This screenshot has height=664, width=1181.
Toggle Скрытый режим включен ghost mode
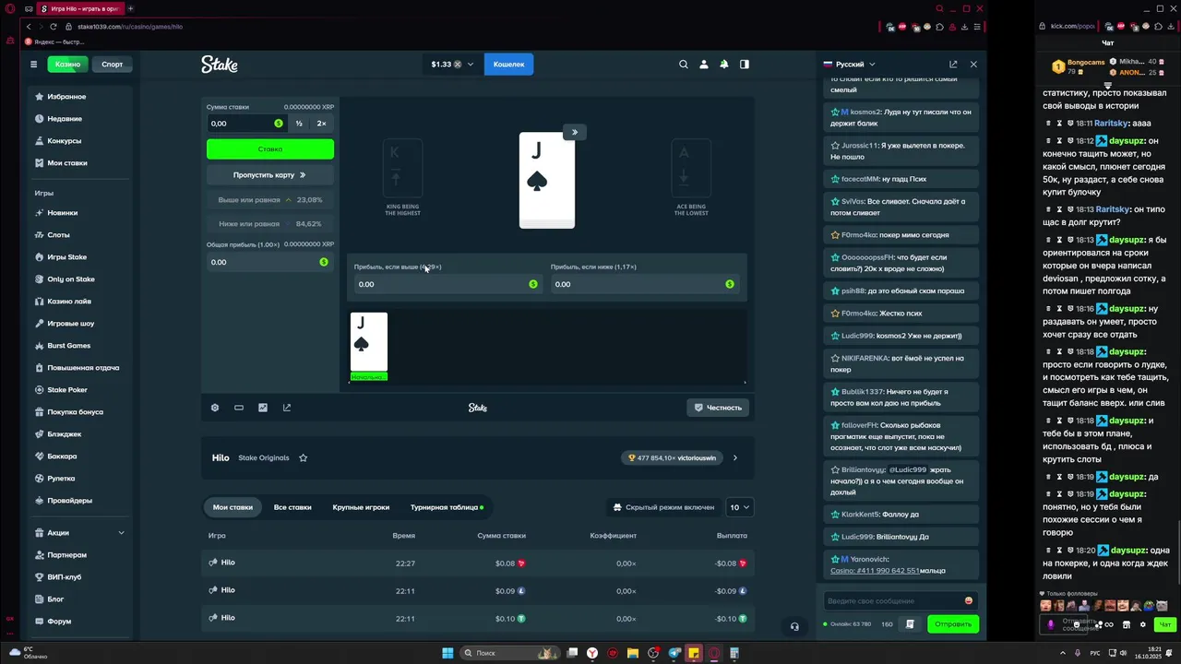click(663, 507)
